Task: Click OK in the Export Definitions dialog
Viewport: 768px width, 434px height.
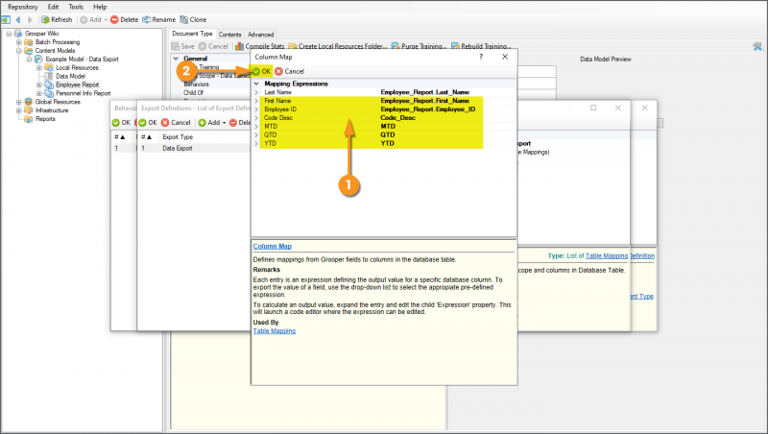Action: (x=148, y=123)
